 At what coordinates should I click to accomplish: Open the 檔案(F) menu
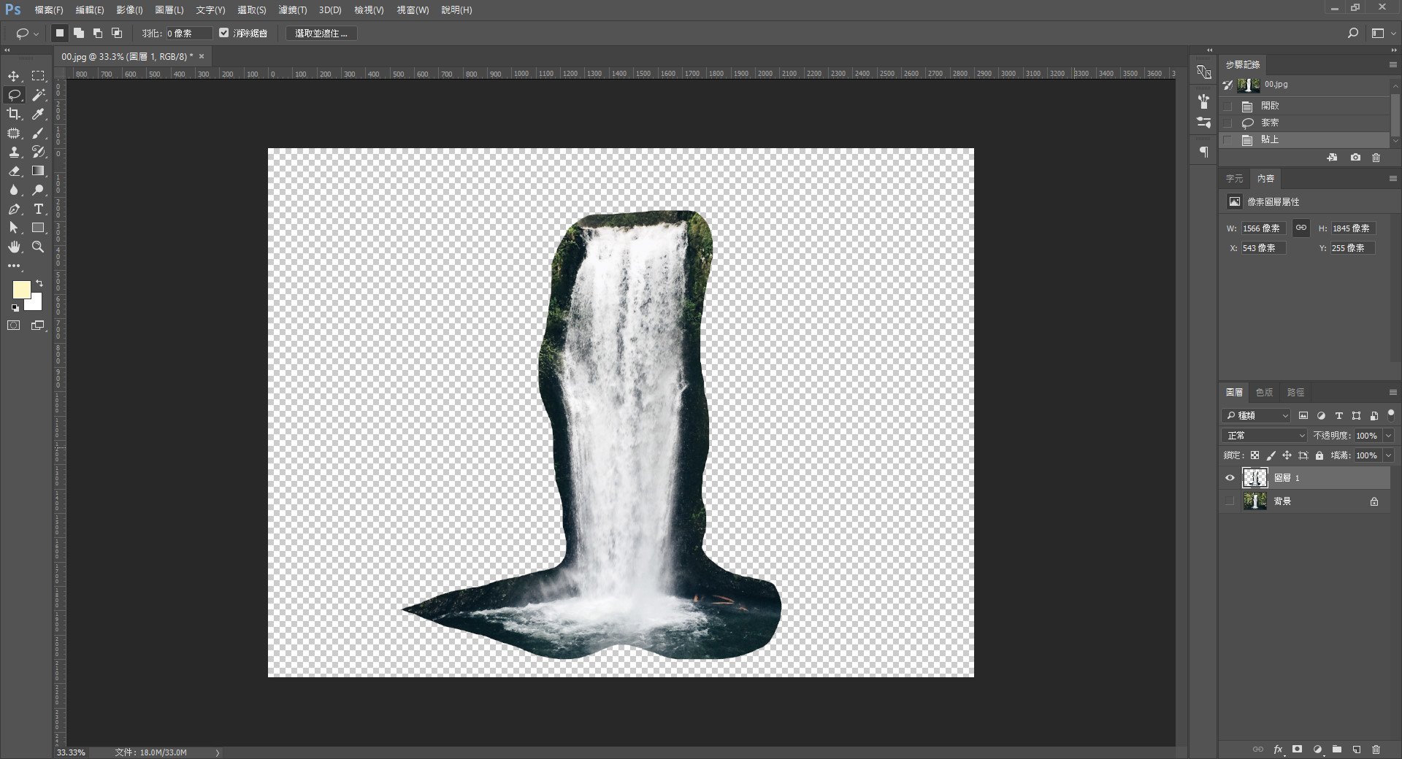pos(48,10)
